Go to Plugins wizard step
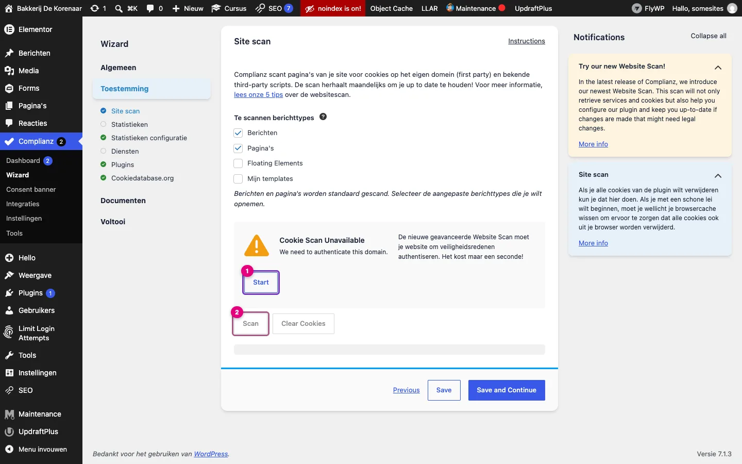The image size is (742, 464). [123, 164]
